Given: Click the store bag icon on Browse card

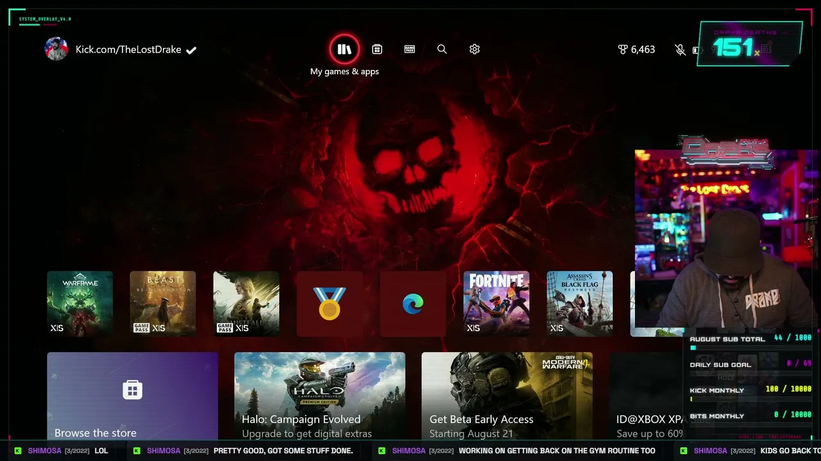Looking at the screenshot, I should [132, 389].
